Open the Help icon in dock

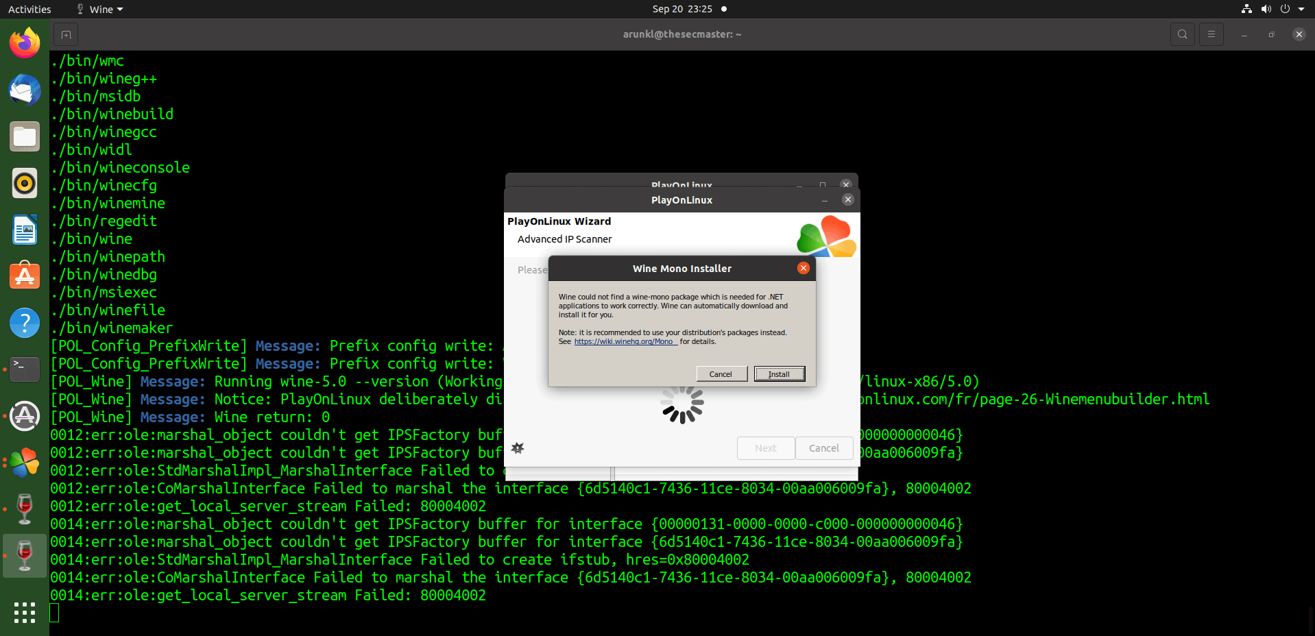(x=25, y=323)
